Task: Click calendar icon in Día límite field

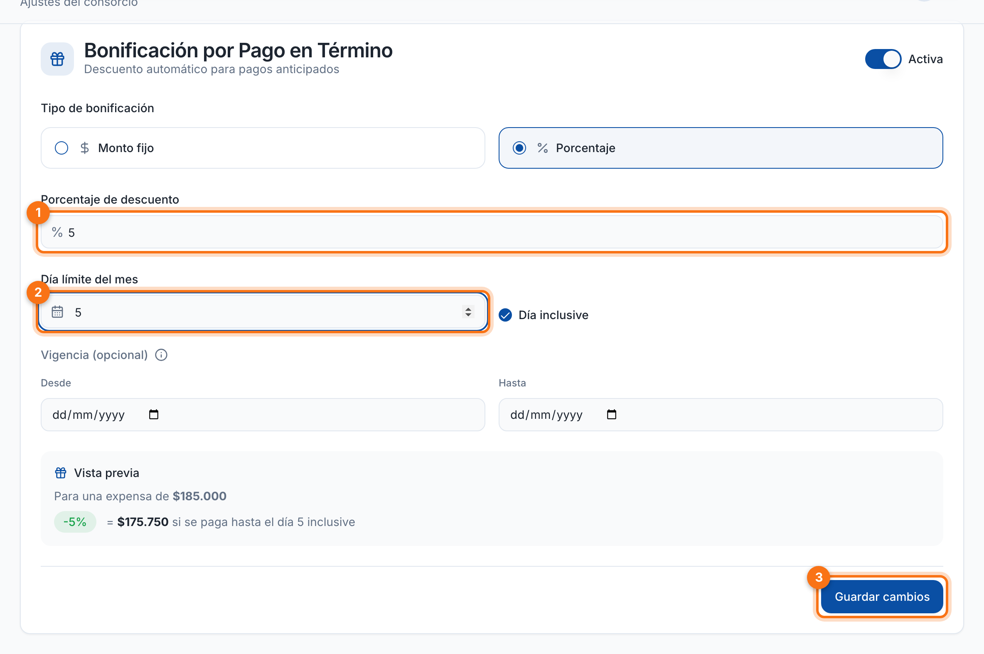Action: pyautogui.click(x=57, y=312)
